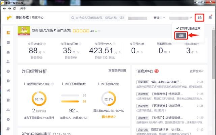Click 查看更多数据 link
Image resolution: width=216 pixels, height=135 pixels.
click(117, 71)
